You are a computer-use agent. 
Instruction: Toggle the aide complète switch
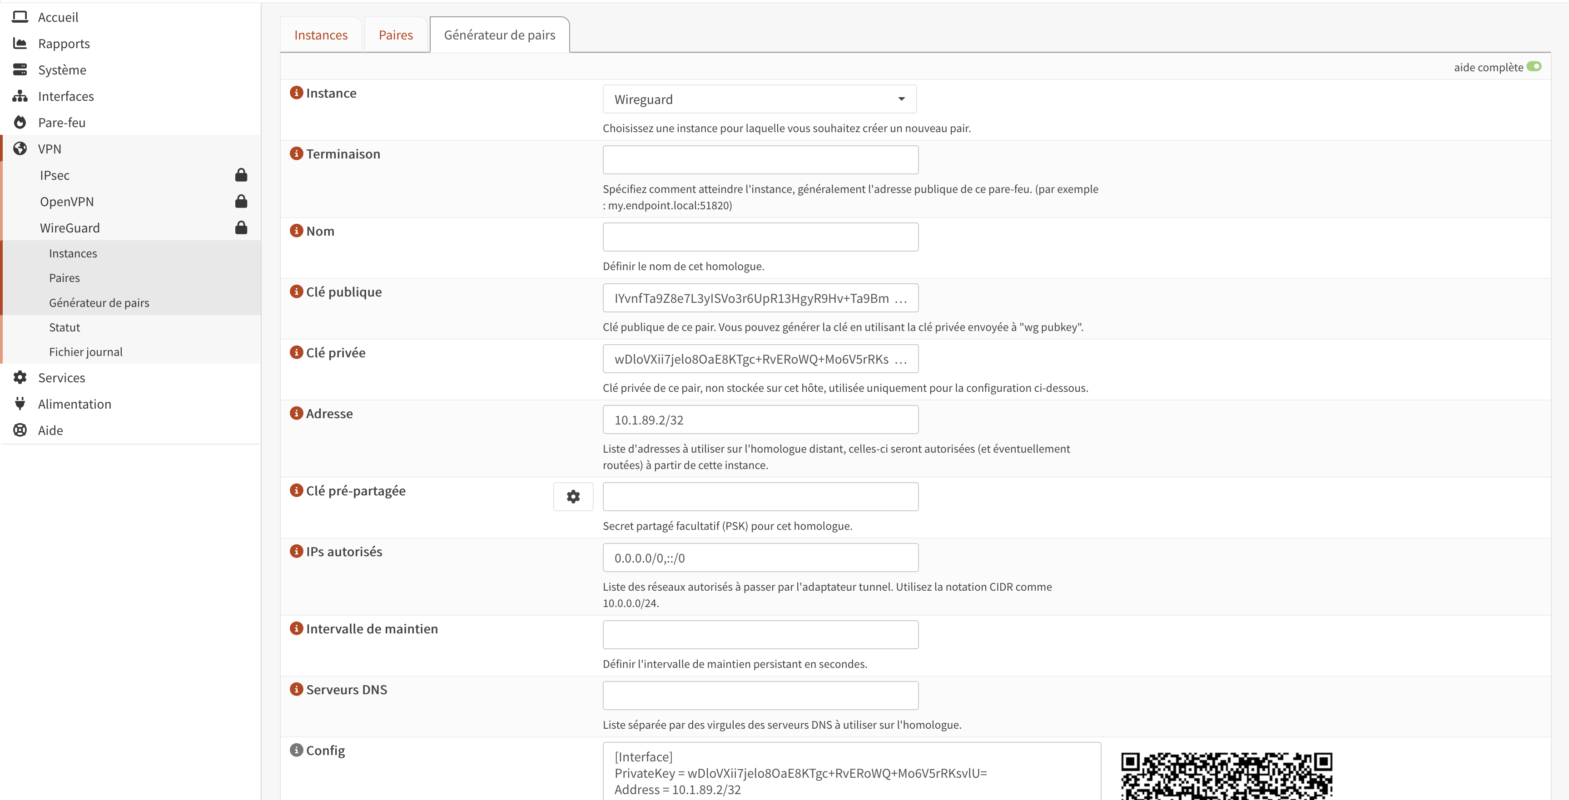click(x=1534, y=66)
